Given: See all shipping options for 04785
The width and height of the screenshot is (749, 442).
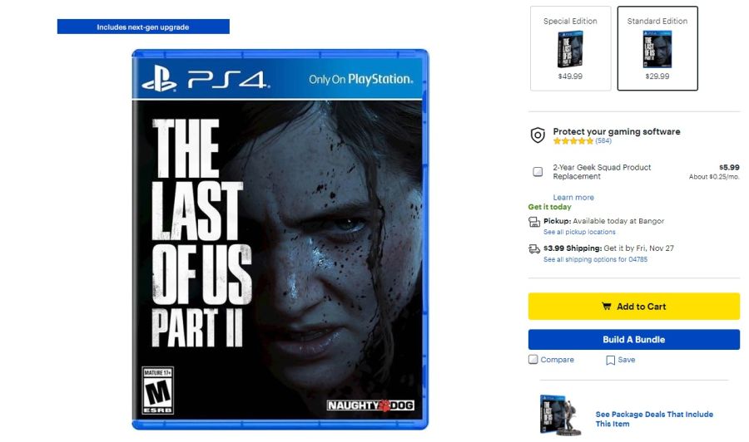Looking at the screenshot, I should pos(595,259).
